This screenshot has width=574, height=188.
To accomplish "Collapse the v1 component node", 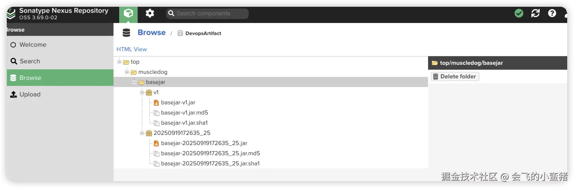I will [x=142, y=92].
